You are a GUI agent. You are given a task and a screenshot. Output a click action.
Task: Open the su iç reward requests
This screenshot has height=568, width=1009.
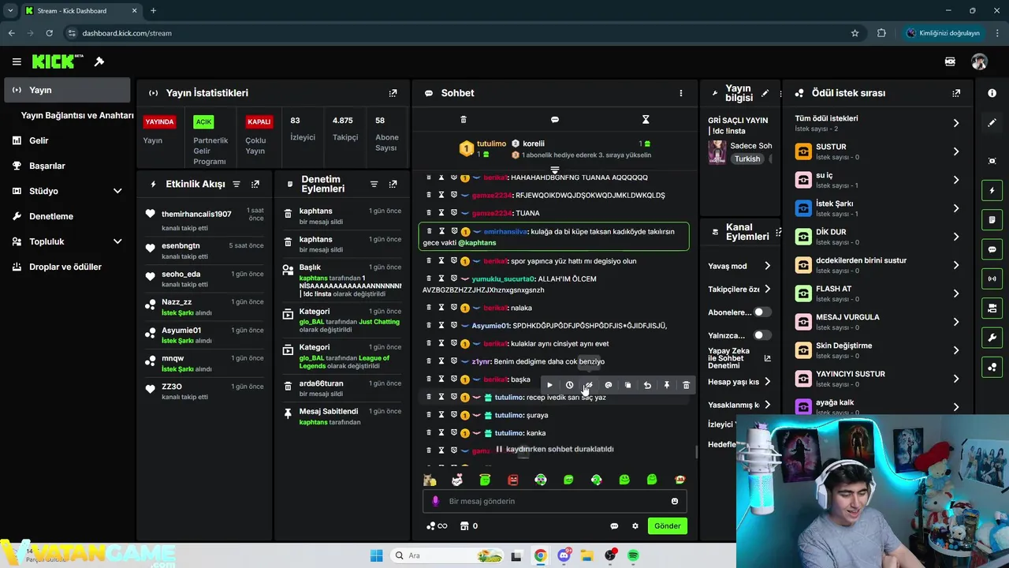click(x=877, y=180)
